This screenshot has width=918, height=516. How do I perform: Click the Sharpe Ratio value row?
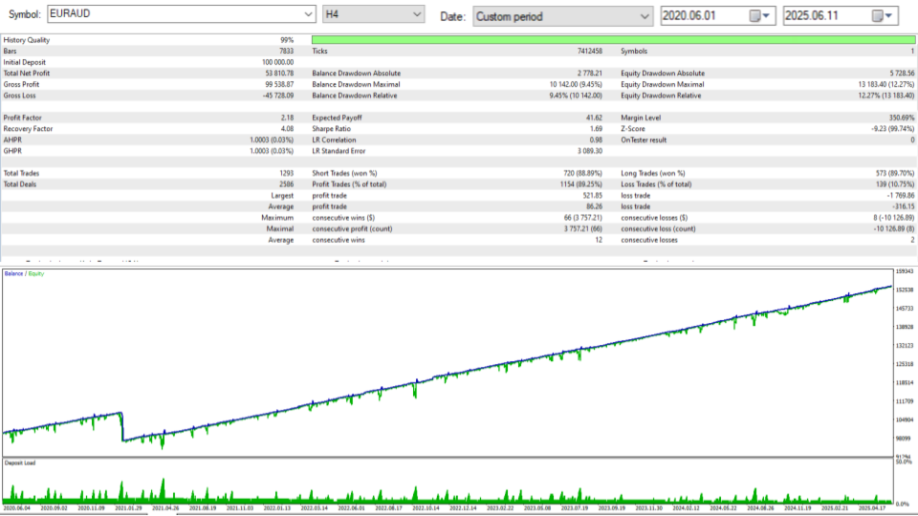point(457,129)
